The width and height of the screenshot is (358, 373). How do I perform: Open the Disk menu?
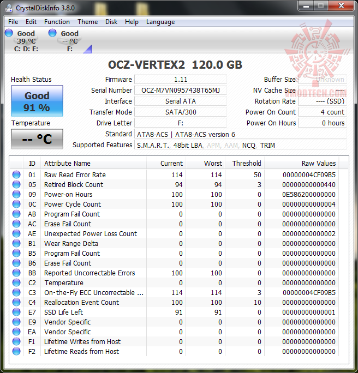[111, 22]
